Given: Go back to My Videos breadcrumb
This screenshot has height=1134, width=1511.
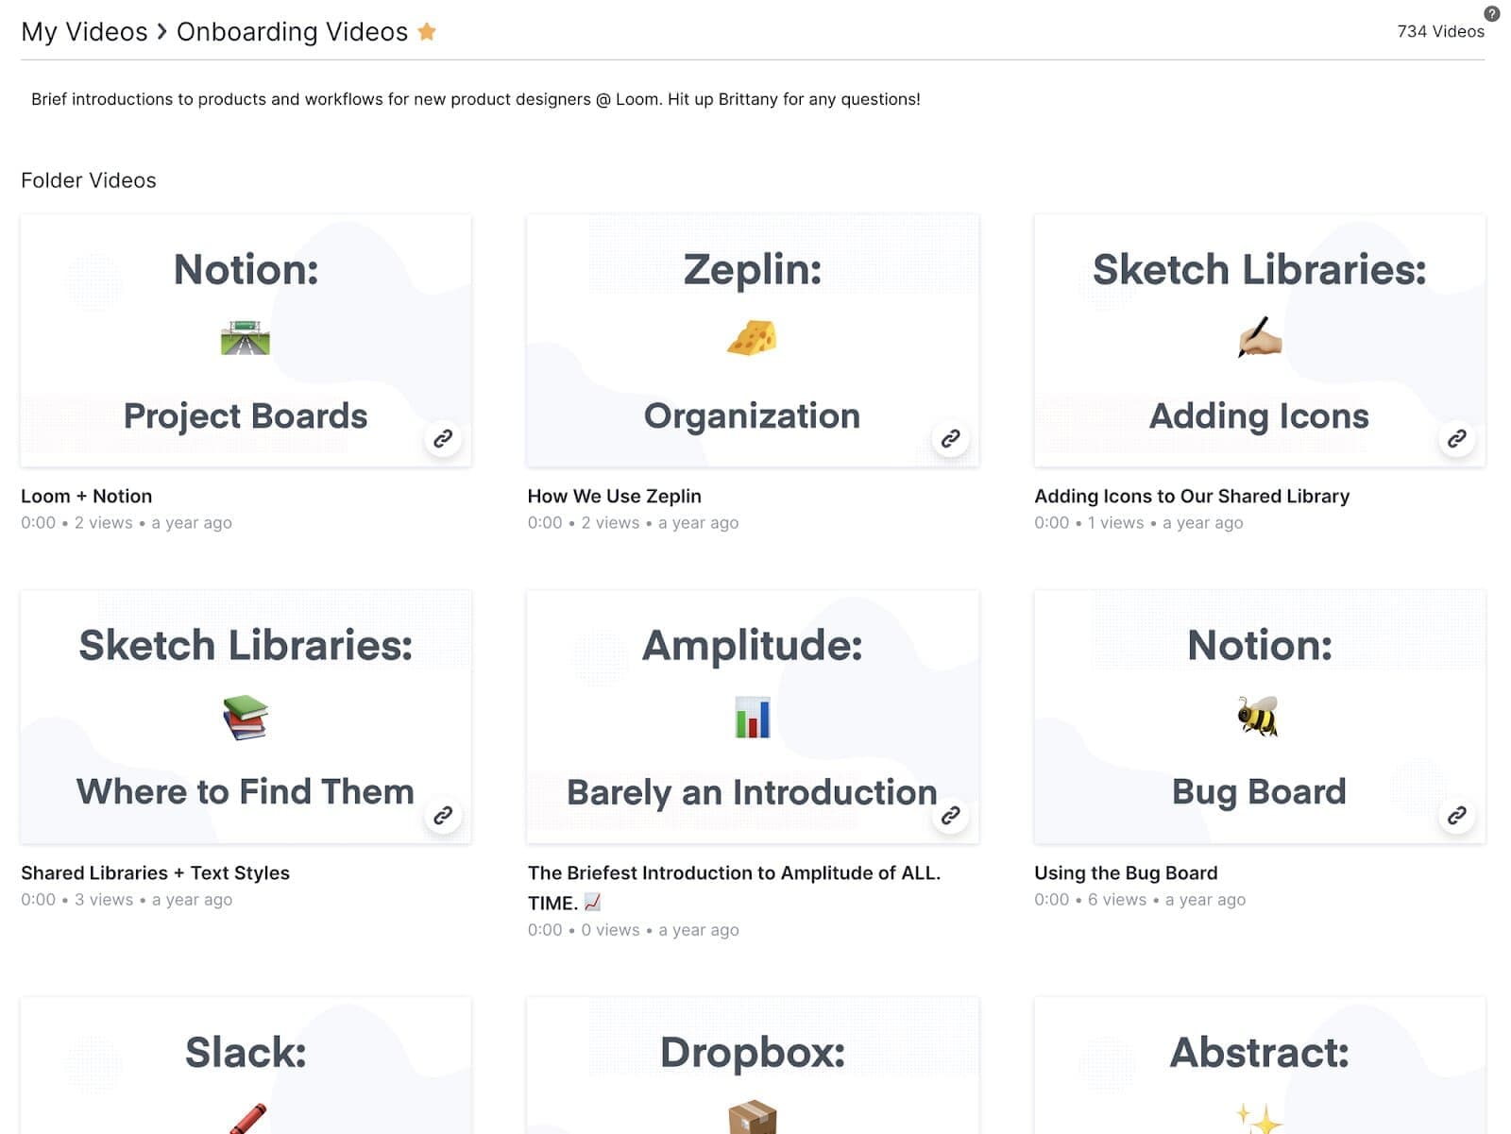Looking at the screenshot, I should pyautogui.click(x=84, y=32).
